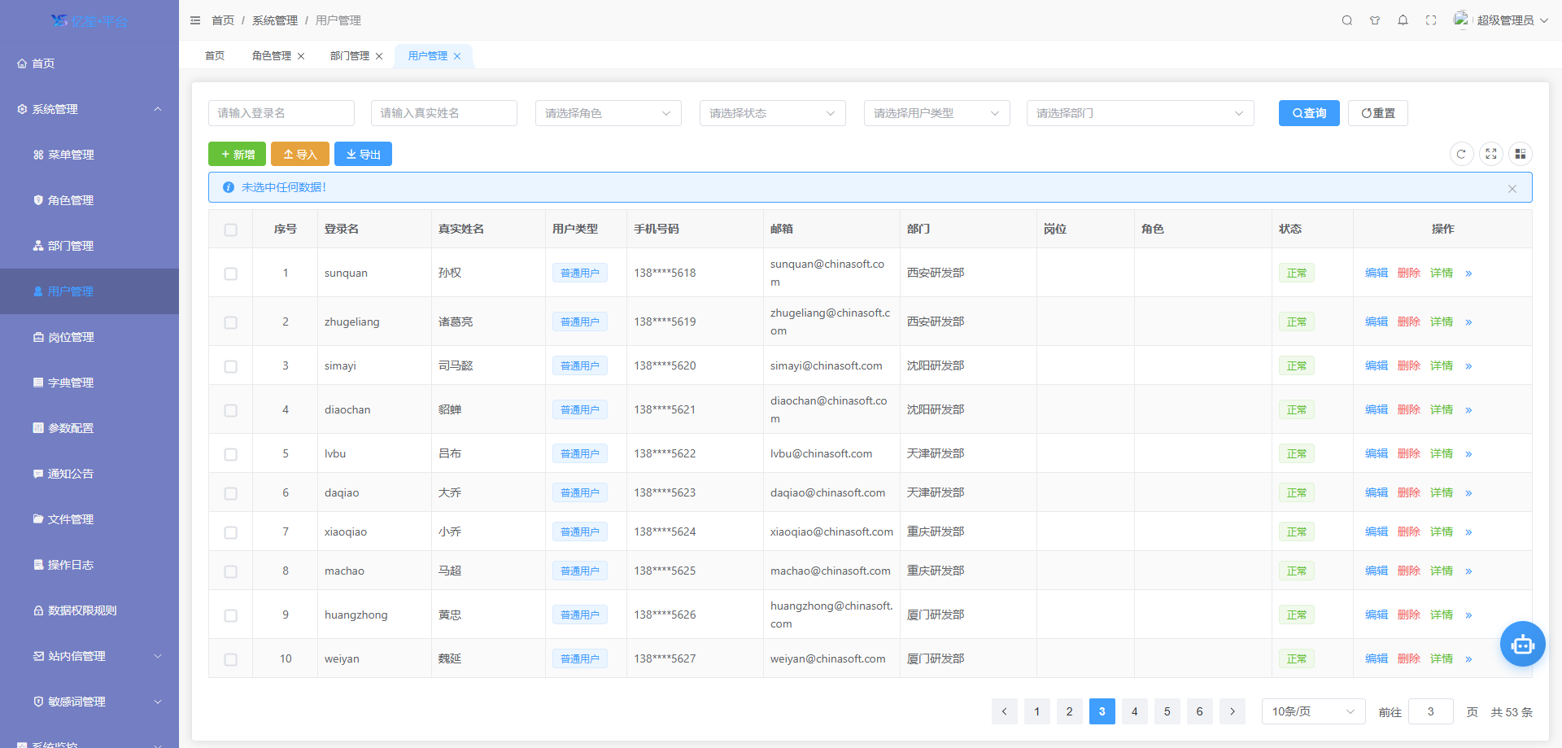Click the go-to page number input
Screen dimensions: 1562x748
pyautogui.click(x=1431, y=711)
